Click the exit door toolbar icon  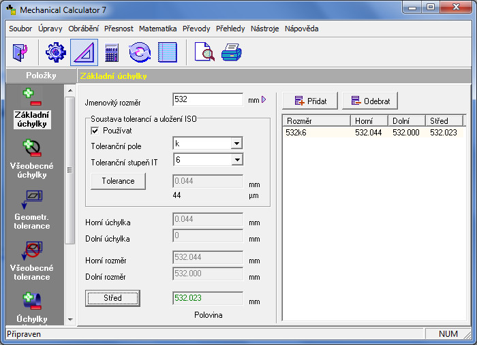click(x=20, y=52)
